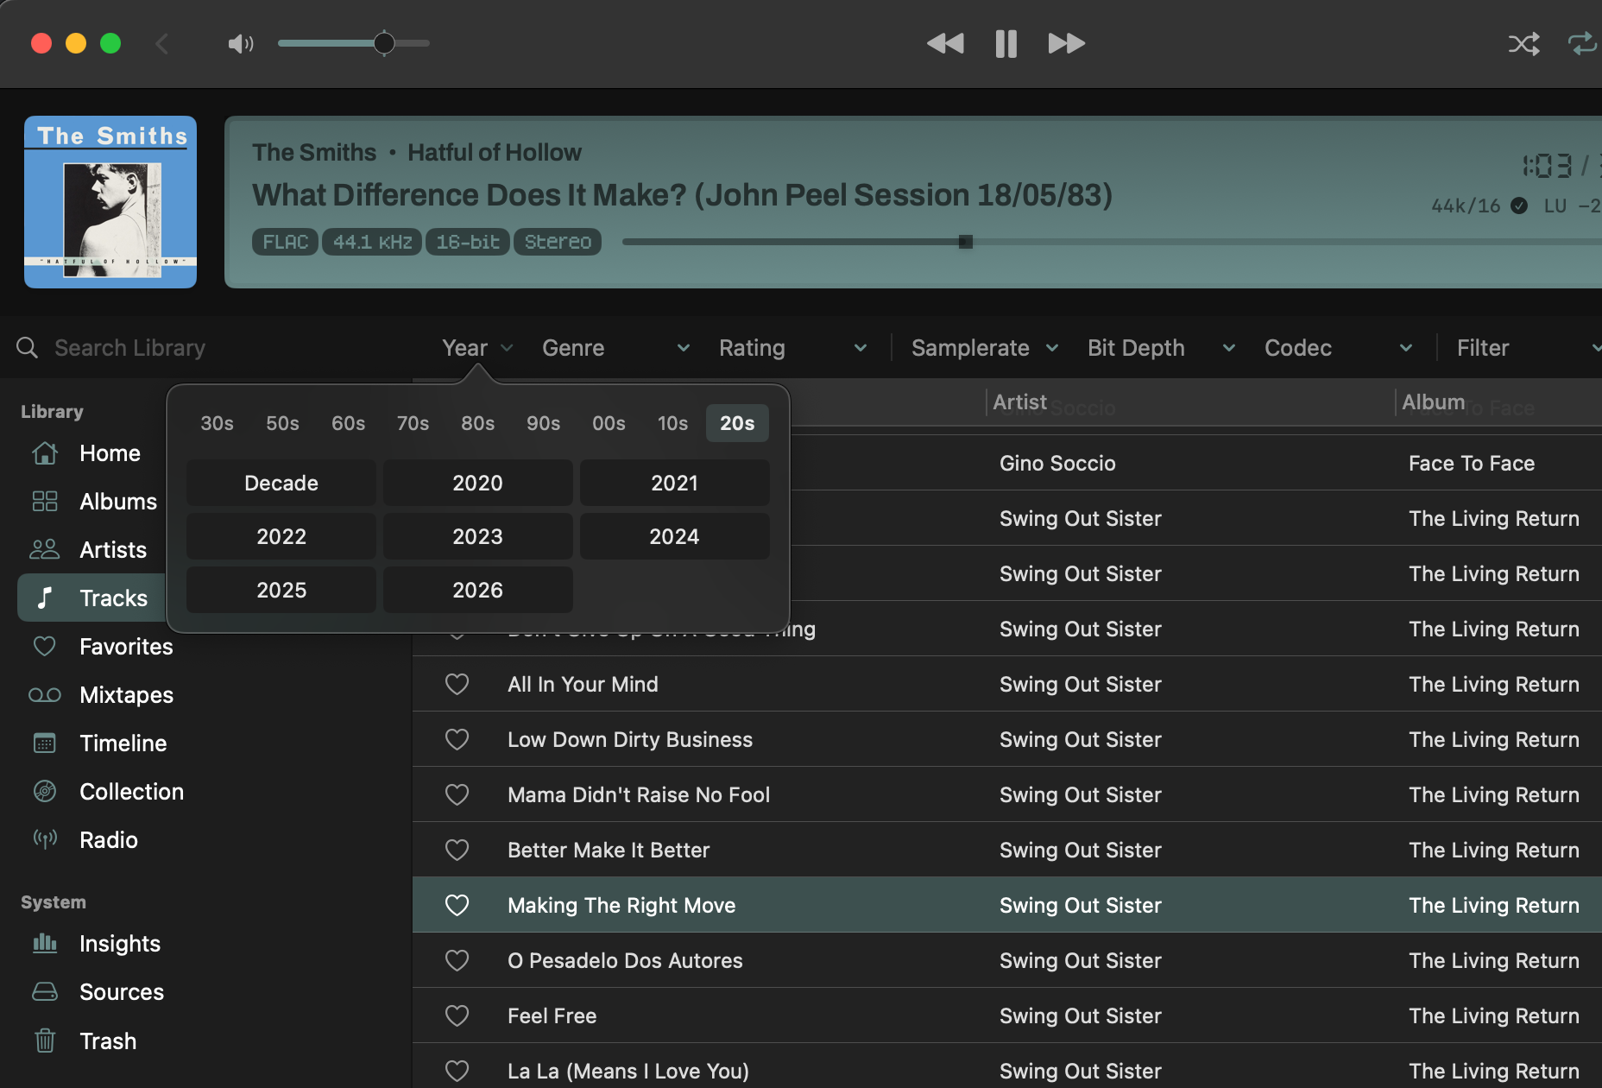The height and width of the screenshot is (1088, 1602).
Task: Select the 60s decade tab
Action: [x=349, y=423]
